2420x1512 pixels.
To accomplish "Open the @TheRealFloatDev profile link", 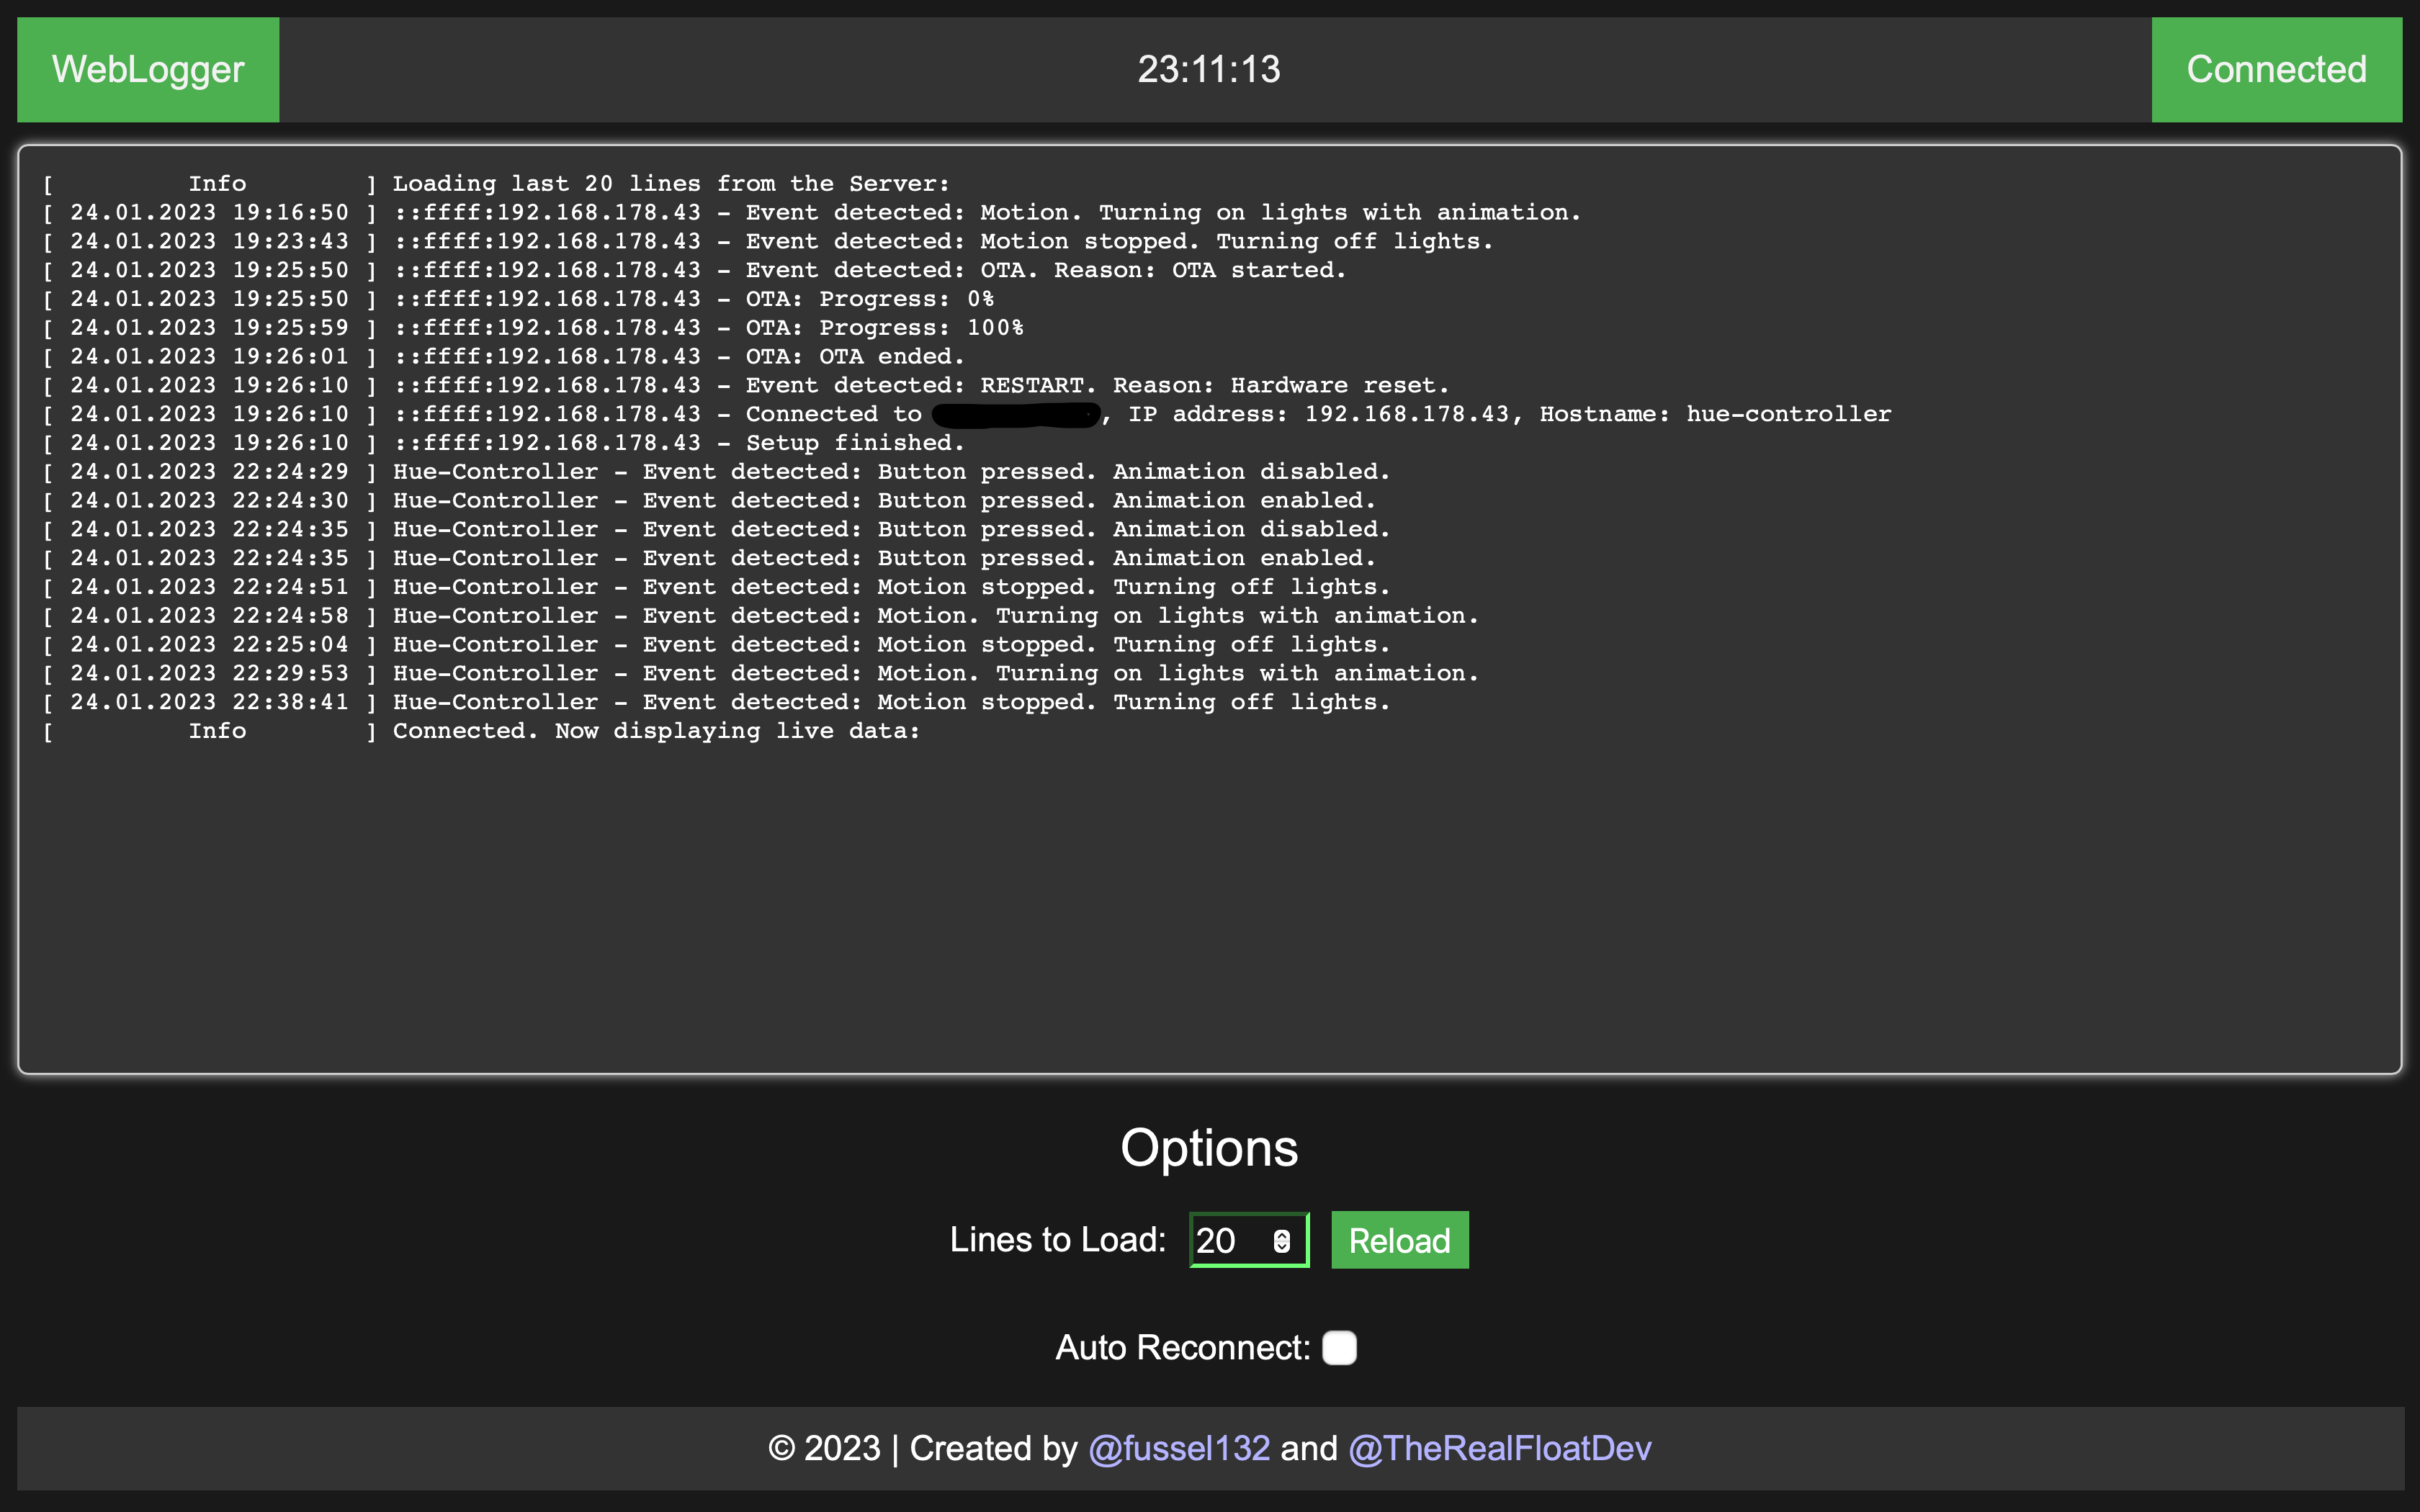I will click(x=1500, y=1448).
